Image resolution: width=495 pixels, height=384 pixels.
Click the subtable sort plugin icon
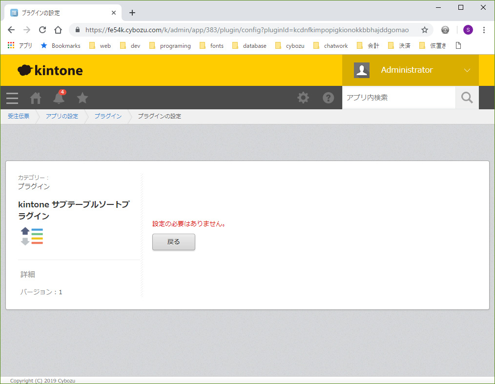pyautogui.click(x=32, y=236)
